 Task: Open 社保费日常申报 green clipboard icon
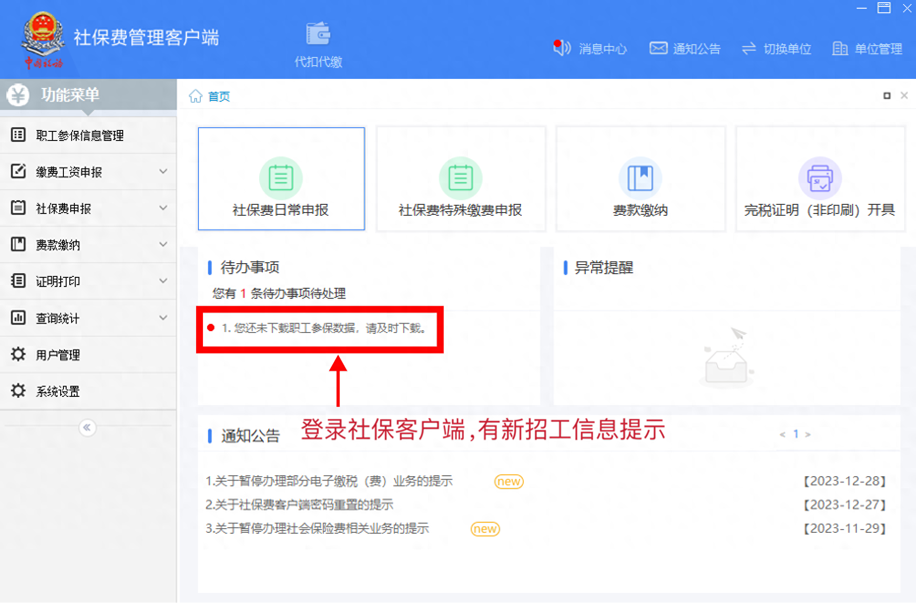[x=281, y=178]
